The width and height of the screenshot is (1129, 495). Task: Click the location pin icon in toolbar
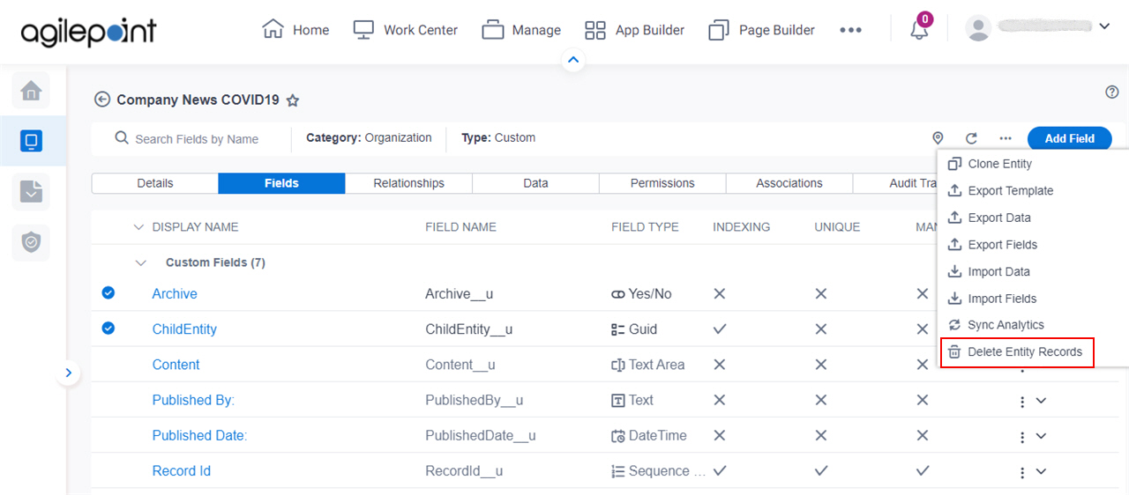tap(938, 138)
